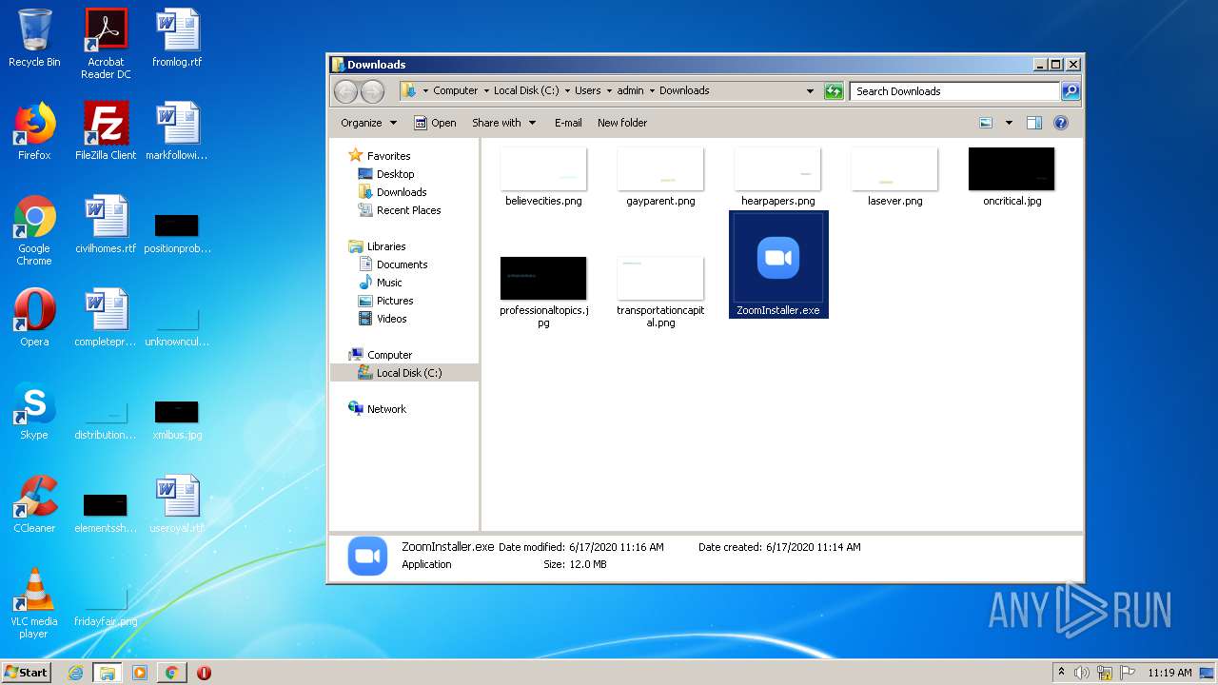Screen dimensions: 1218x685
Task: Launch the Opera browser shortcut
Action: point(34,318)
